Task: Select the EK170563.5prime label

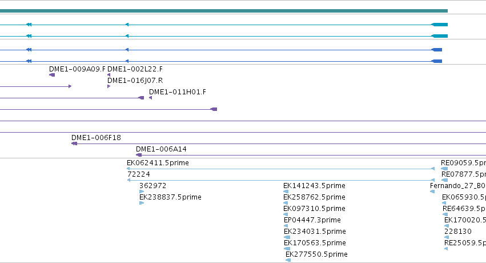Action: 315,243
